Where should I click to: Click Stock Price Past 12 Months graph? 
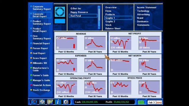pyautogui.click(x=121, y=87)
